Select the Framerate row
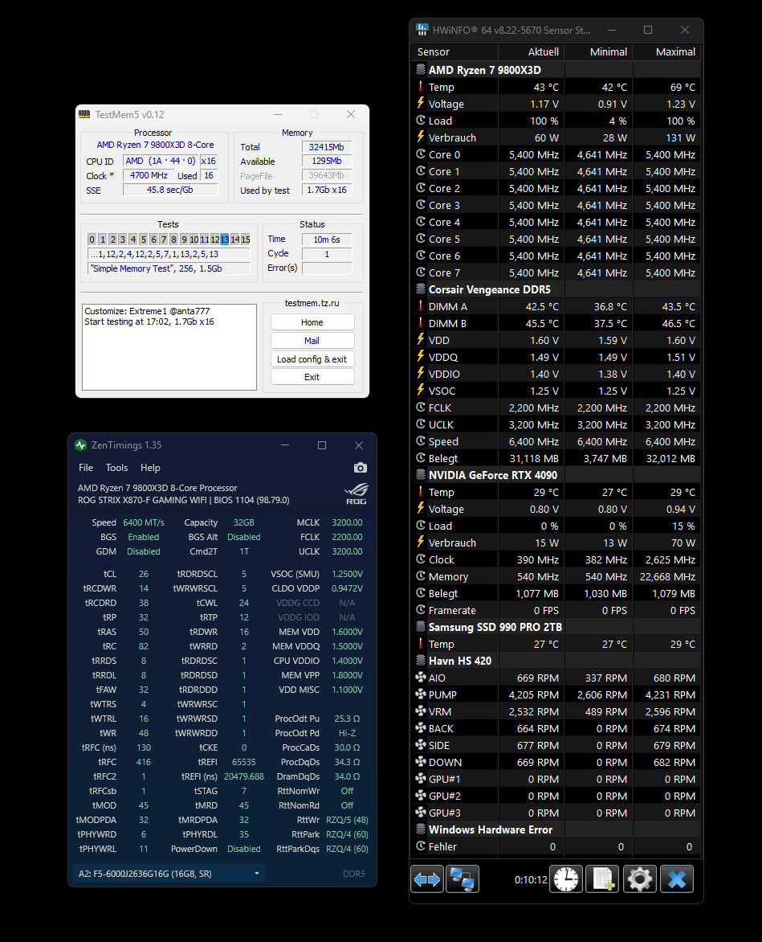This screenshot has width=762, height=942. click(x=556, y=610)
